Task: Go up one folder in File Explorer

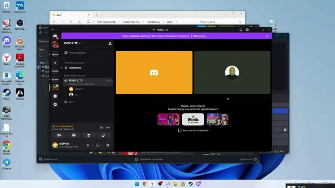Action: (x=71, y=22)
